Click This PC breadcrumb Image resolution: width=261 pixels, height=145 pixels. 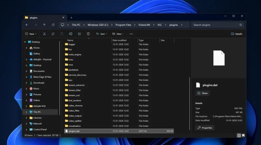[x=76, y=25]
